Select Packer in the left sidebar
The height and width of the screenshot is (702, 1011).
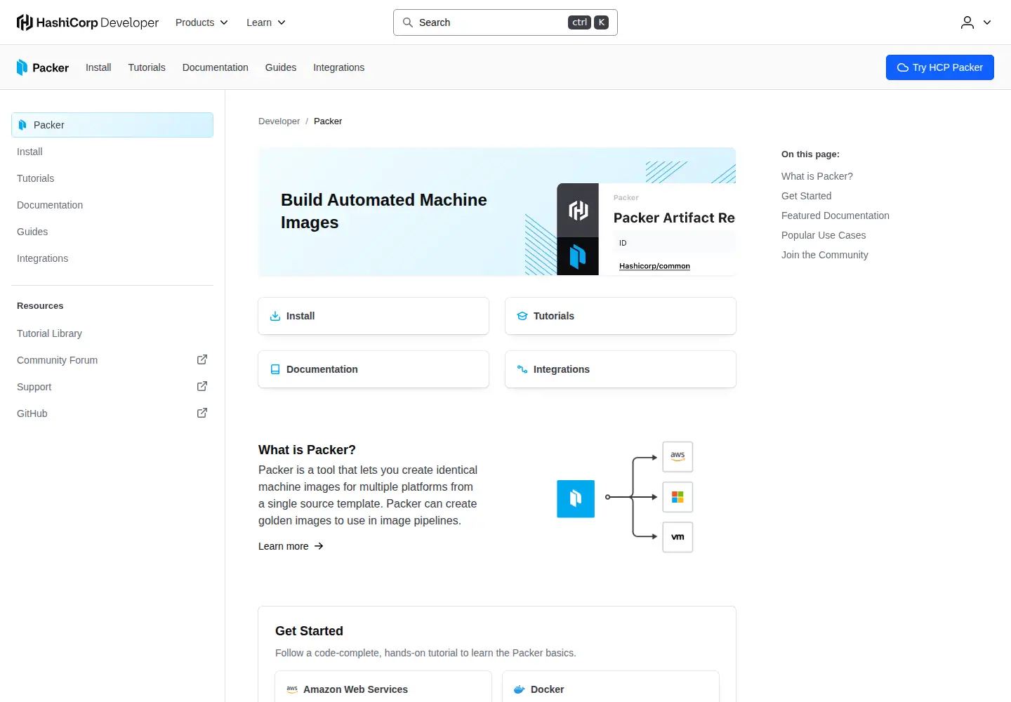click(112, 125)
